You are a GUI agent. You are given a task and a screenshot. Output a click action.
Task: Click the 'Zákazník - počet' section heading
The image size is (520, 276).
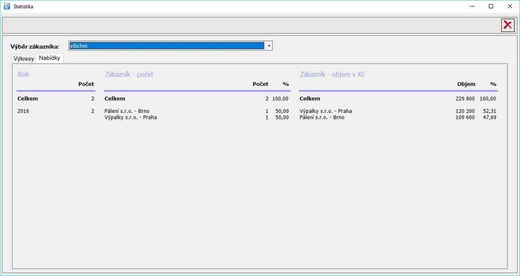[129, 74]
